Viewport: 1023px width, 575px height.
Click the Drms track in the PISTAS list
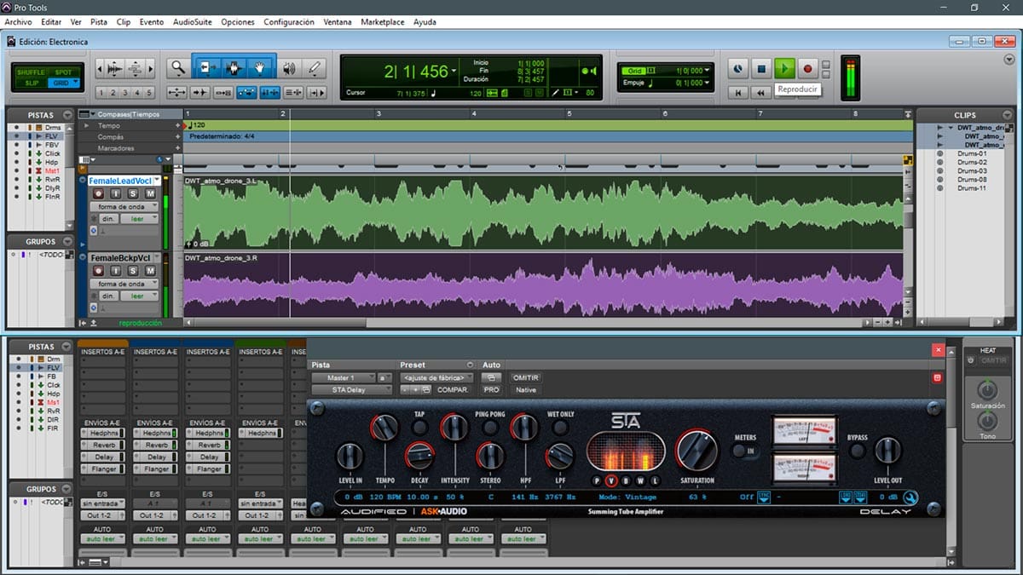(x=53, y=127)
